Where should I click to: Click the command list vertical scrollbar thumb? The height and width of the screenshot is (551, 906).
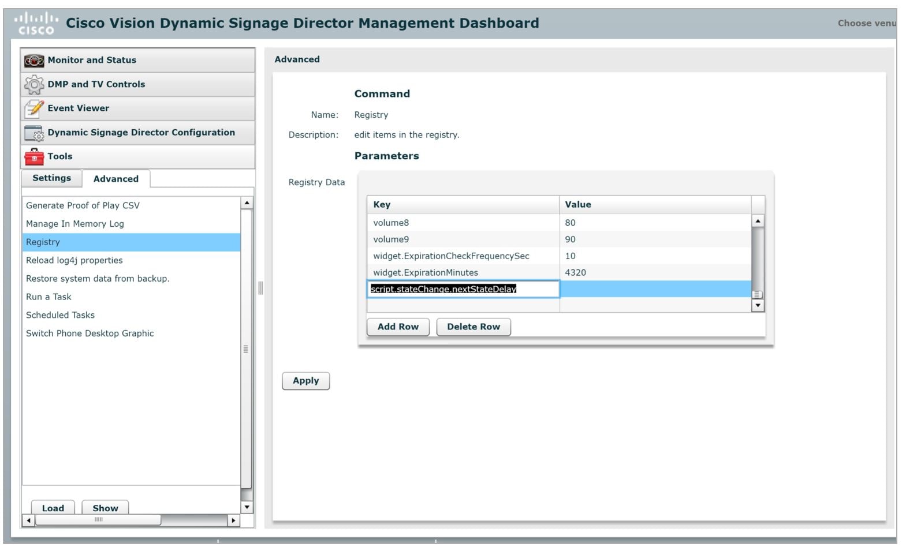click(x=247, y=349)
